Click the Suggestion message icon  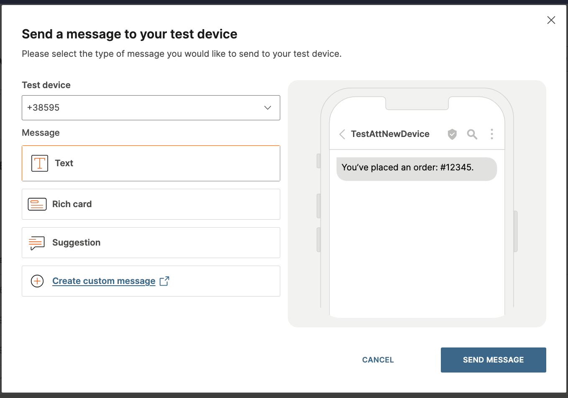pos(36,243)
